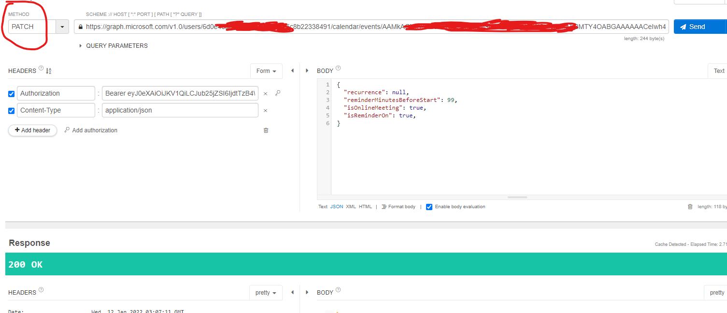Click the PATCH method field
Image resolution: width=727 pixels, height=313 pixels.
(x=32, y=27)
